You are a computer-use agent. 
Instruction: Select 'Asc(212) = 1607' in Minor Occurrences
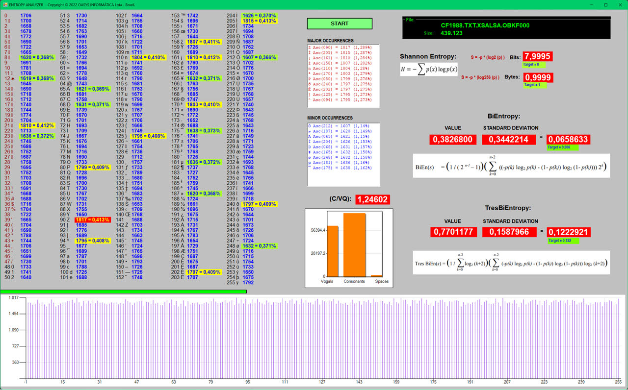(x=339, y=126)
